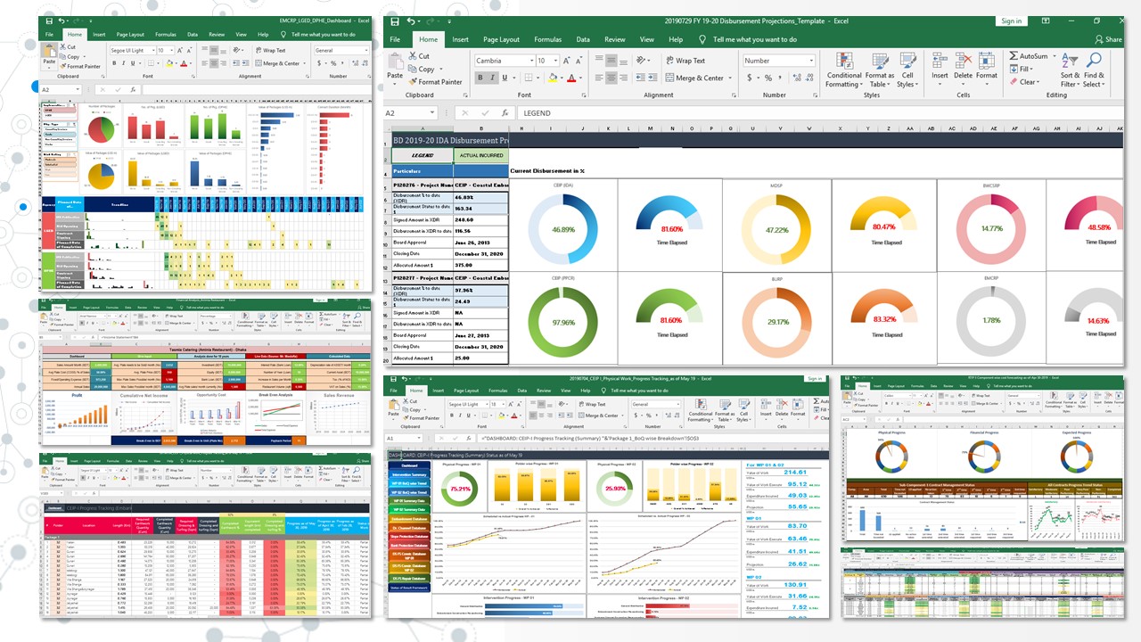Click Format as Table in Disbursement Projections window

[x=879, y=69]
